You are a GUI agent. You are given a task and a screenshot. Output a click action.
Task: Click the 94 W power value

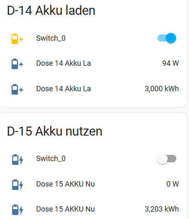click(x=171, y=63)
